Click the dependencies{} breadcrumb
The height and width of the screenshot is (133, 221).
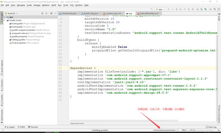pos(77,123)
